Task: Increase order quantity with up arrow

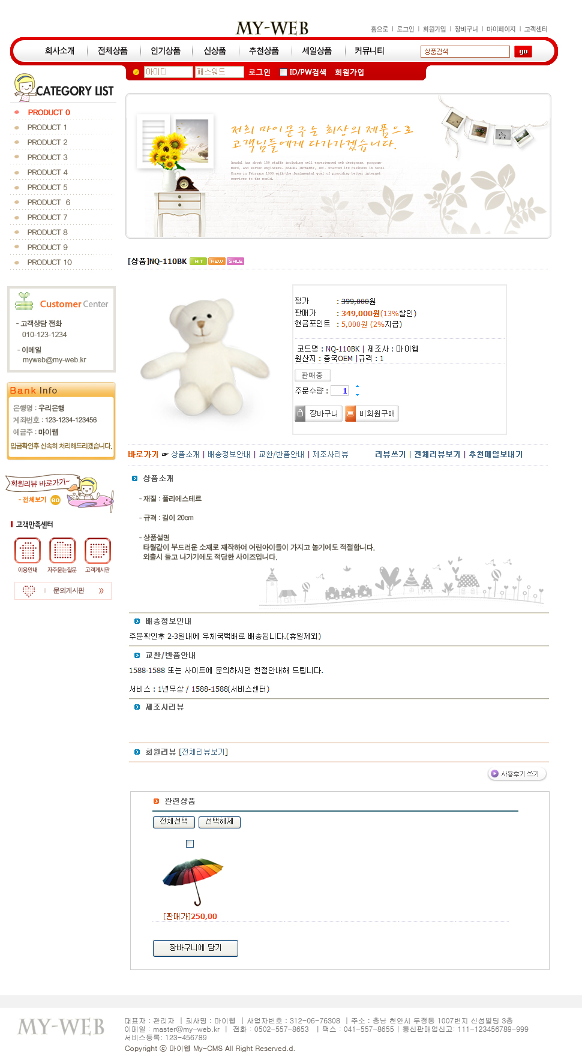Action: (x=357, y=387)
